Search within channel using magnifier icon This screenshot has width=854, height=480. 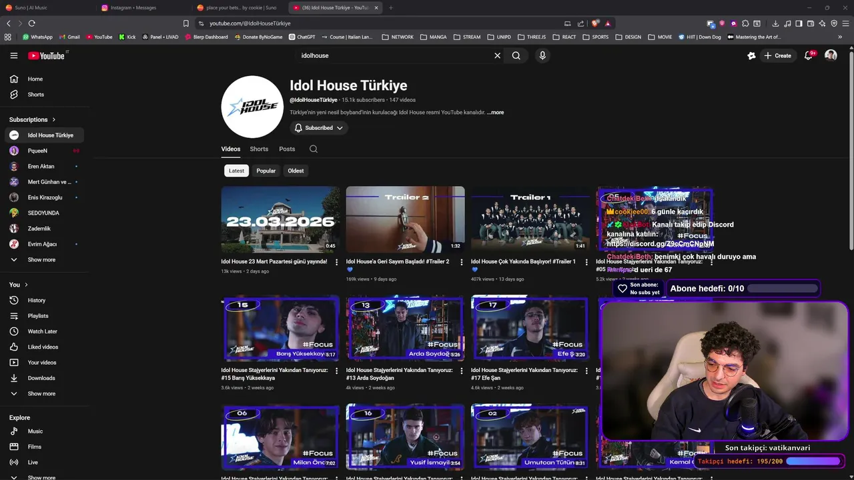pyautogui.click(x=314, y=149)
